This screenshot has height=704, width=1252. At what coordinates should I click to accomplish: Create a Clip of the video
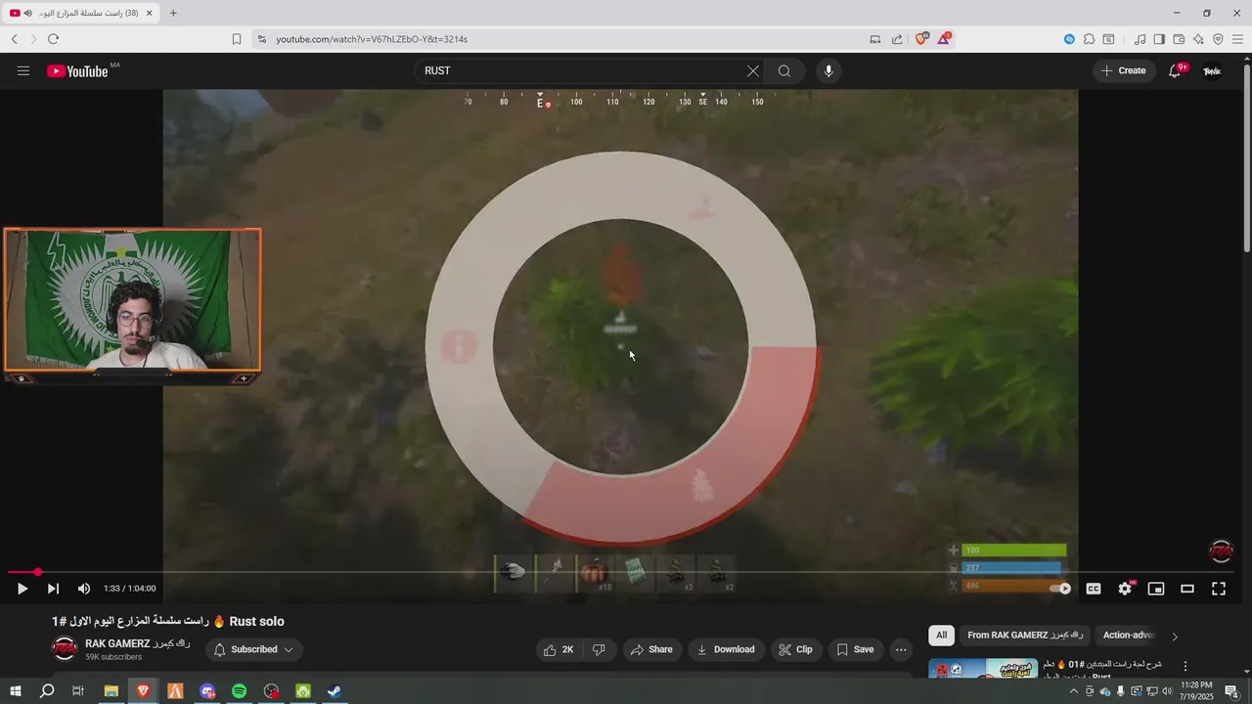795,649
